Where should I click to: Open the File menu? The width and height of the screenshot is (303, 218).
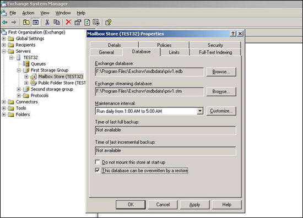click(x=13, y=13)
